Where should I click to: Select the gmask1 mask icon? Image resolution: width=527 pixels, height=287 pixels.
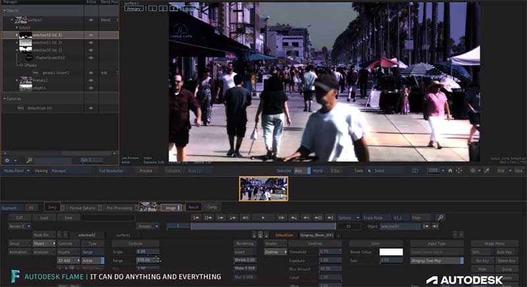point(36,72)
